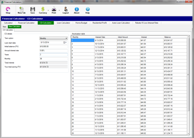Click the balance cell $11,234.72

click(x=175, y=133)
